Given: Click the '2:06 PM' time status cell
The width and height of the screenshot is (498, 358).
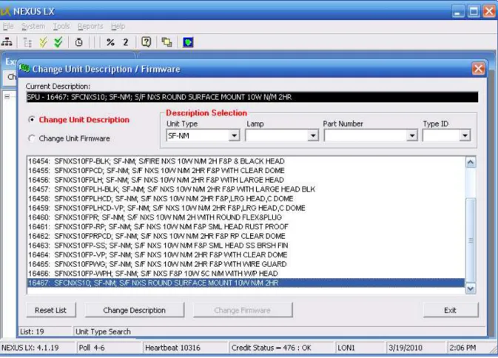Looking at the screenshot, I should point(468,348).
